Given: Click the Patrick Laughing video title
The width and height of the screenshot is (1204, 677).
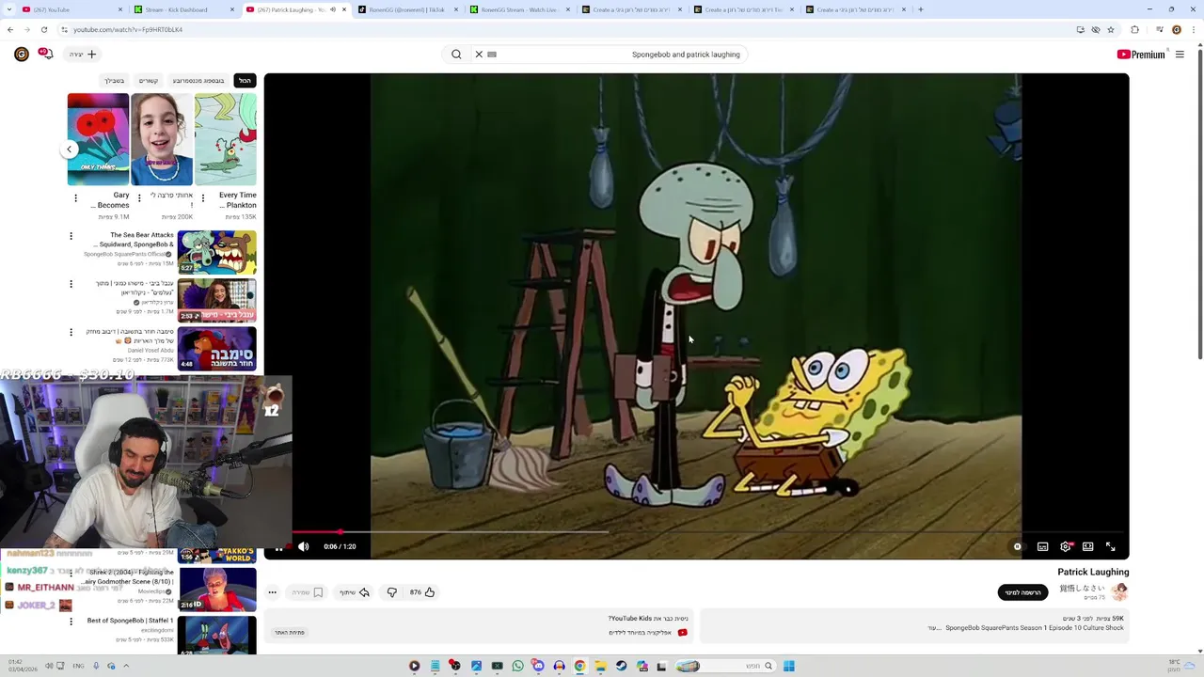Looking at the screenshot, I should (1093, 572).
